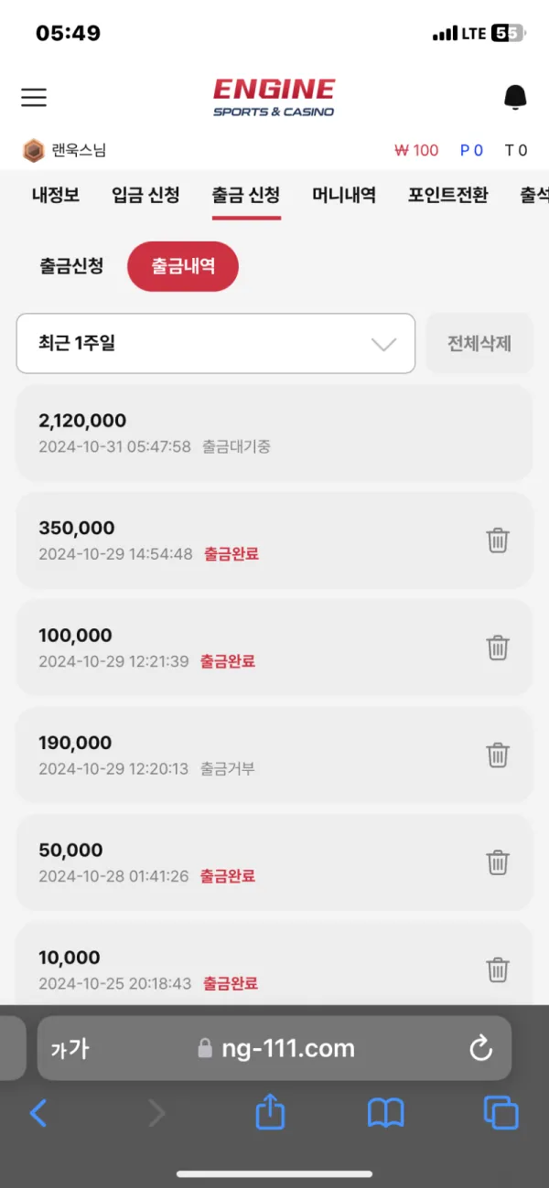Viewport: 549px width, 1188px height.
Task: Remove the 190,000 rejected withdrawal
Action: [498, 755]
